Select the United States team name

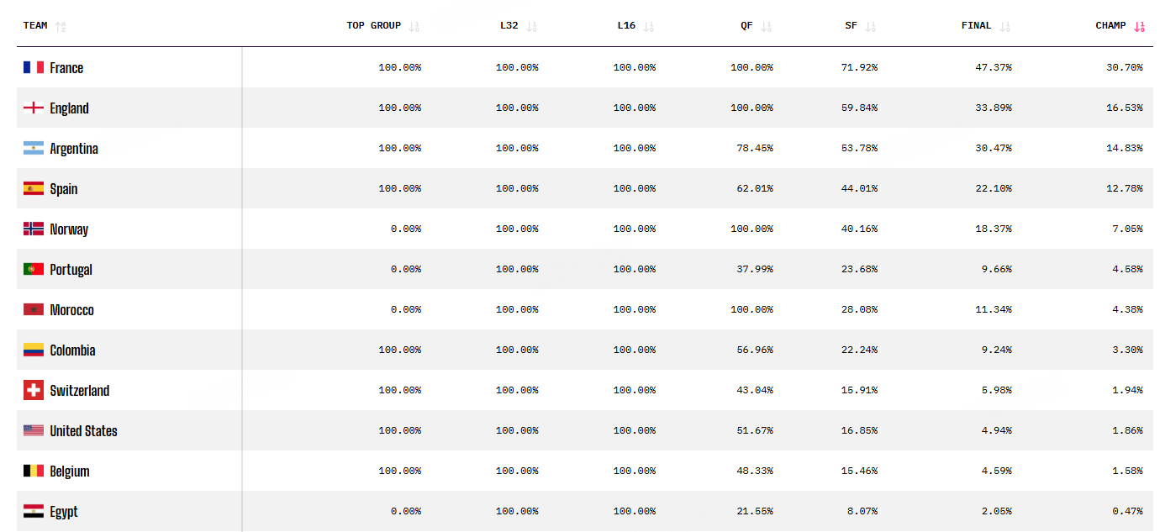coord(83,431)
